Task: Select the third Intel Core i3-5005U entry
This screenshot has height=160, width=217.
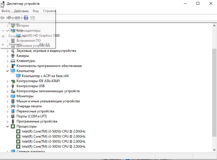Action: click(54, 142)
